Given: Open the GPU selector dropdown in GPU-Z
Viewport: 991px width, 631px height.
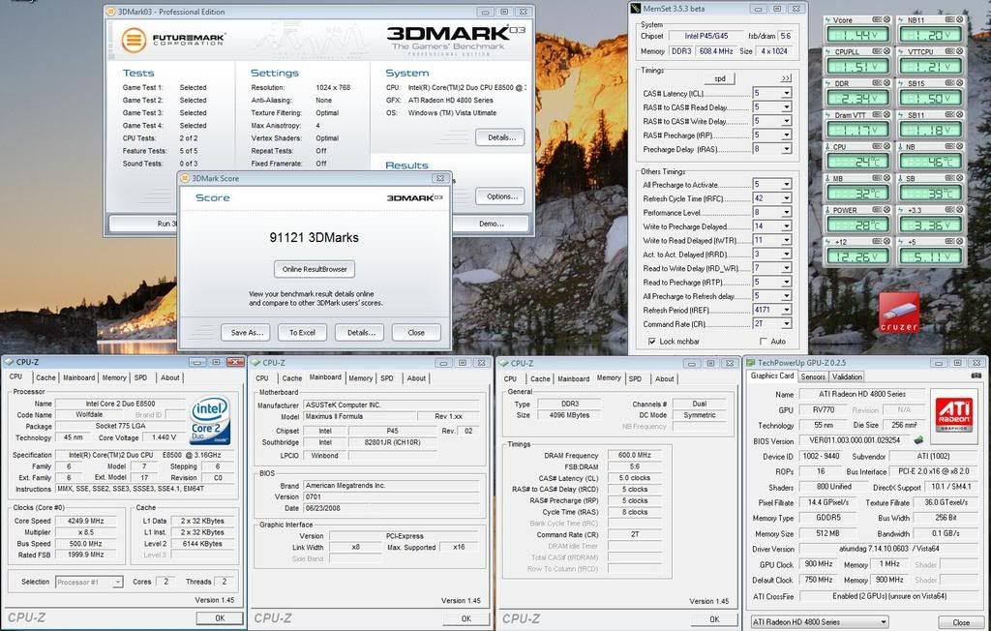Looking at the screenshot, I should pos(819,622).
